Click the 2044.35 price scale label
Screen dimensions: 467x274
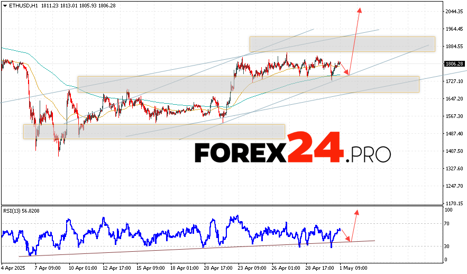tap(454, 12)
